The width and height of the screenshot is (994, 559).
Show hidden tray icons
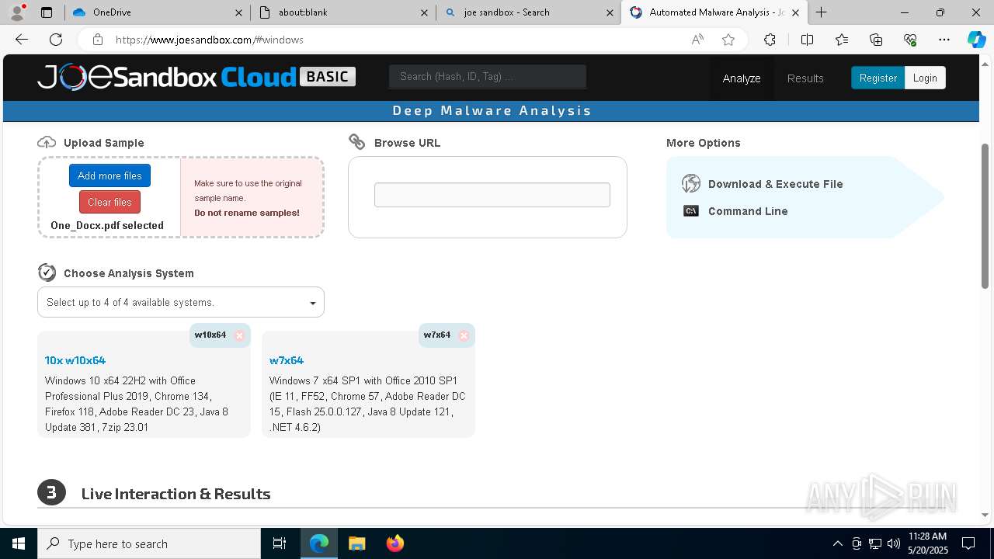(x=837, y=543)
